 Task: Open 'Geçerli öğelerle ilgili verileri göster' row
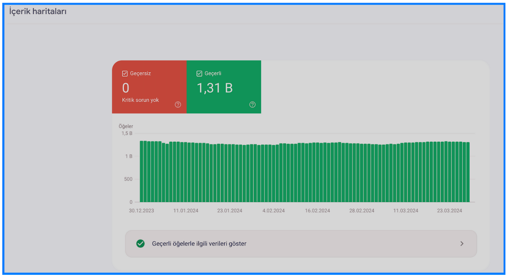point(301,244)
